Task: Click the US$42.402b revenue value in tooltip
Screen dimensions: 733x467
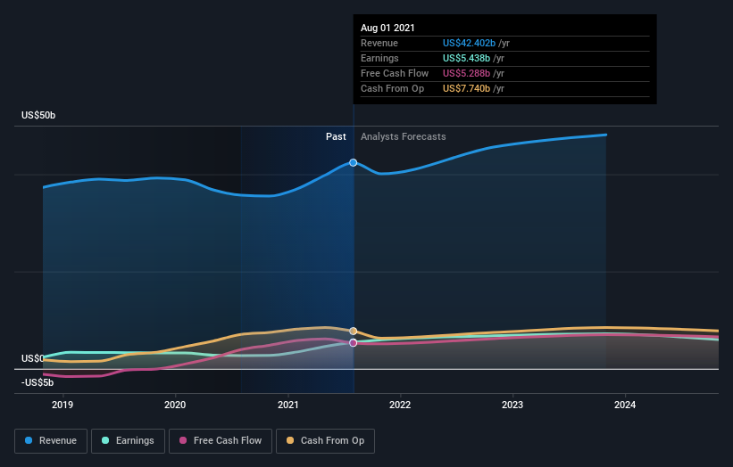Action: click(x=470, y=43)
